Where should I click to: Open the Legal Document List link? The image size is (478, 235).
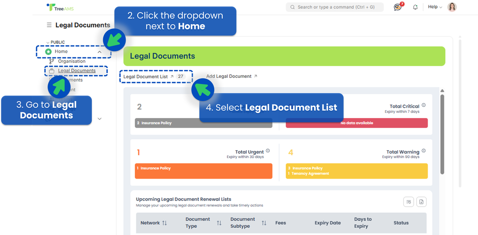click(146, 76)
